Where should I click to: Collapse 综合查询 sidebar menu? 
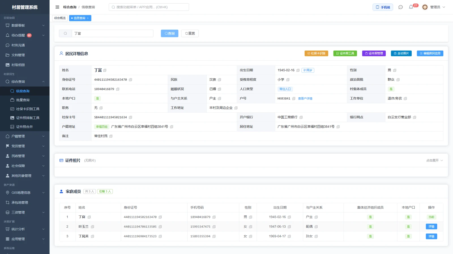25,82
